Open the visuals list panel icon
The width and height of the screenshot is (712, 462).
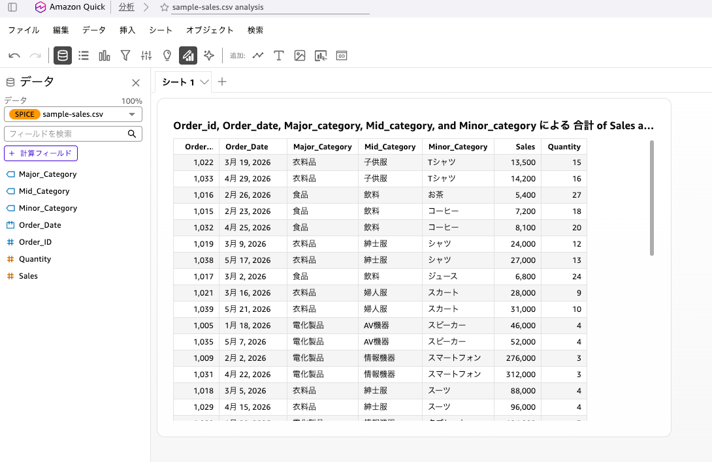point(84,55)
